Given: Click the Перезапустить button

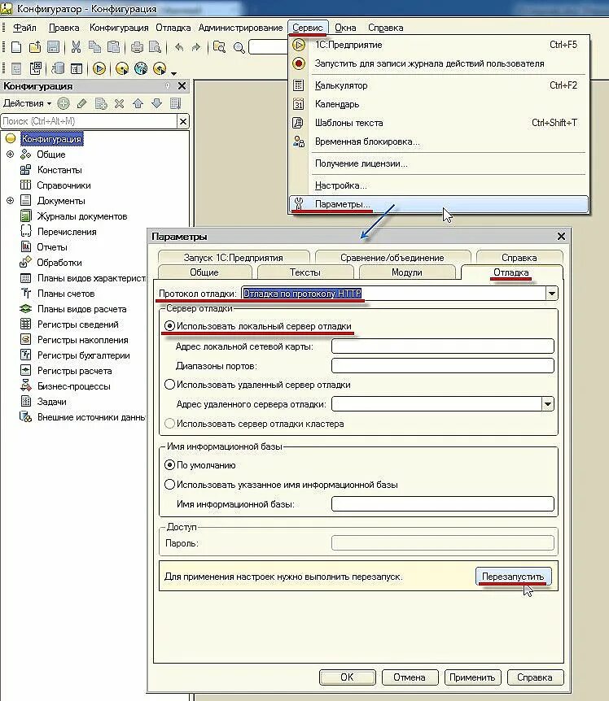Looking at the screenshot, I should coord(513,577).
